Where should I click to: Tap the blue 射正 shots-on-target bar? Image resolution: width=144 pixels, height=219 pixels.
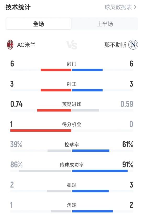tap(87, 90)
